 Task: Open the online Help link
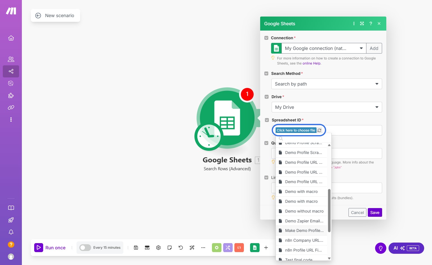[x=311, y=63]
